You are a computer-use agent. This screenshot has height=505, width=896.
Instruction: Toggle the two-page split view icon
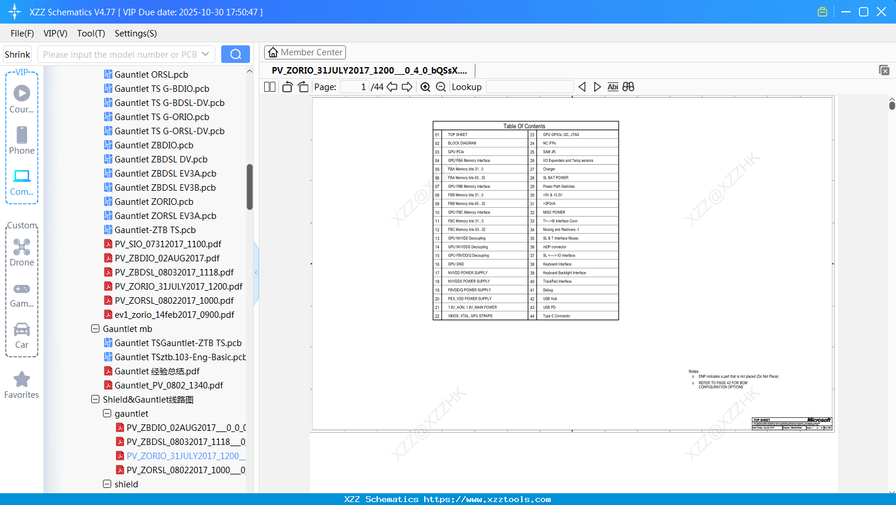(x=269, y=87)
